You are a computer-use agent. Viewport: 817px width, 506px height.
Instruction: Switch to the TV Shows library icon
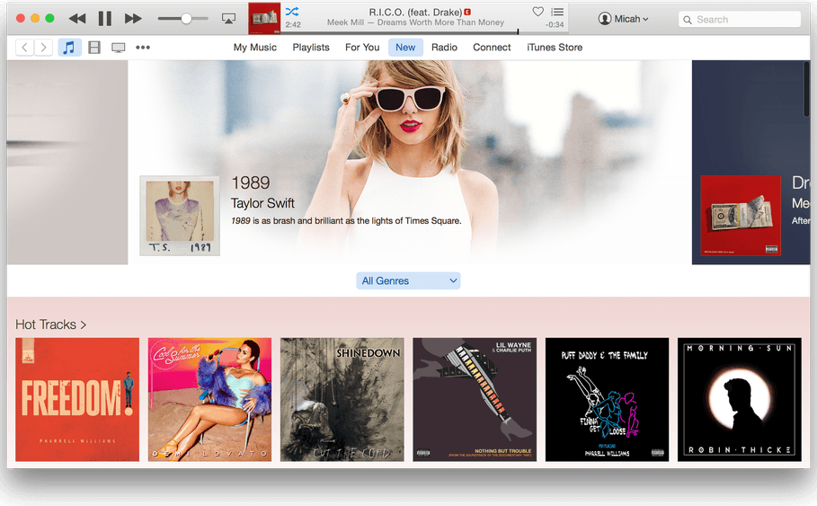coord(119,48)
